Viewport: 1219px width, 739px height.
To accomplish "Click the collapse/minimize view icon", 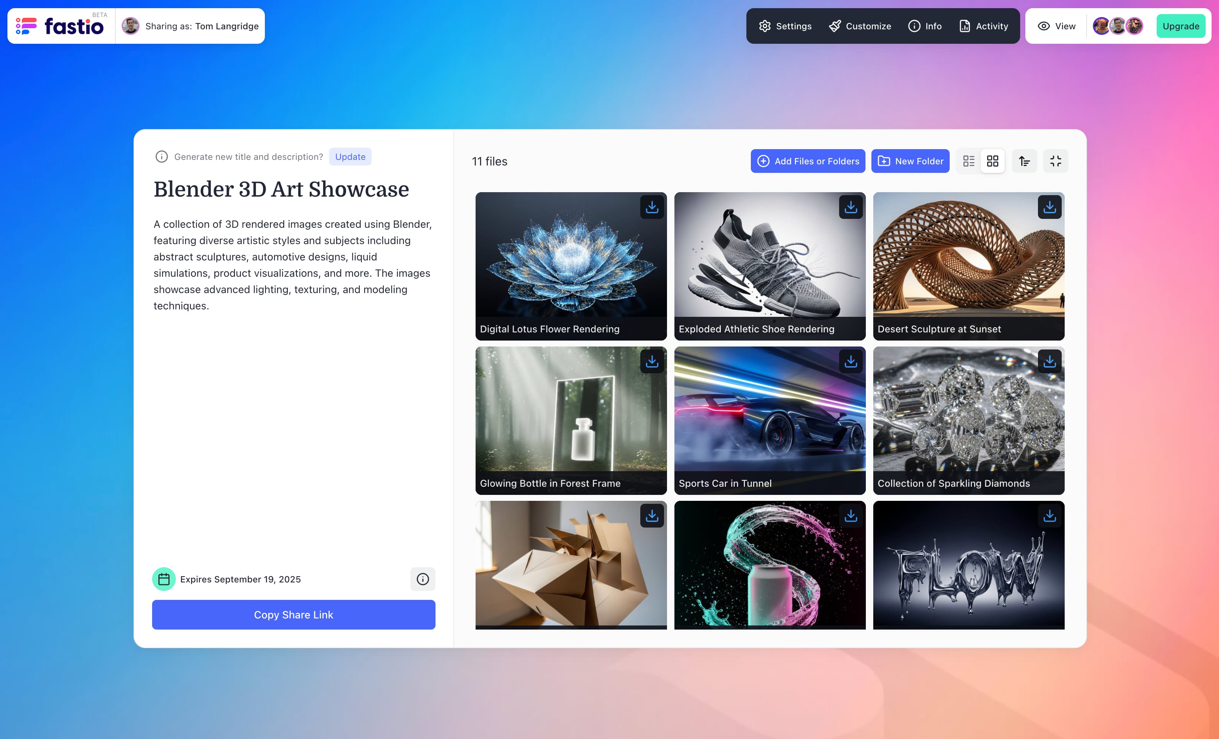I will tap(1056, 161).
